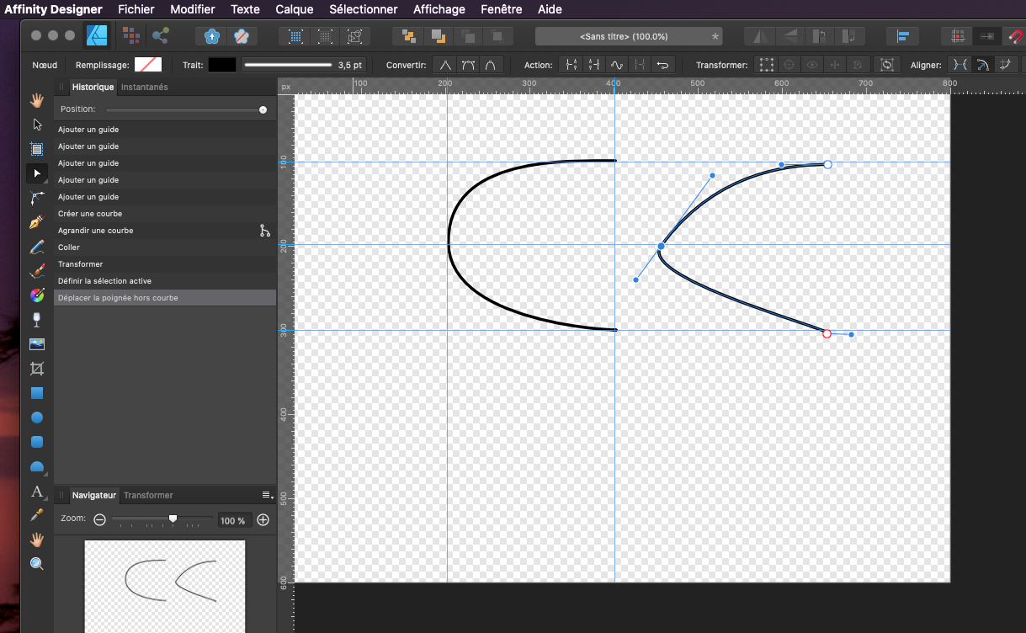Select the Move tool arrow
Viewport: 1026px width, 633px height.
pos(37,125)
